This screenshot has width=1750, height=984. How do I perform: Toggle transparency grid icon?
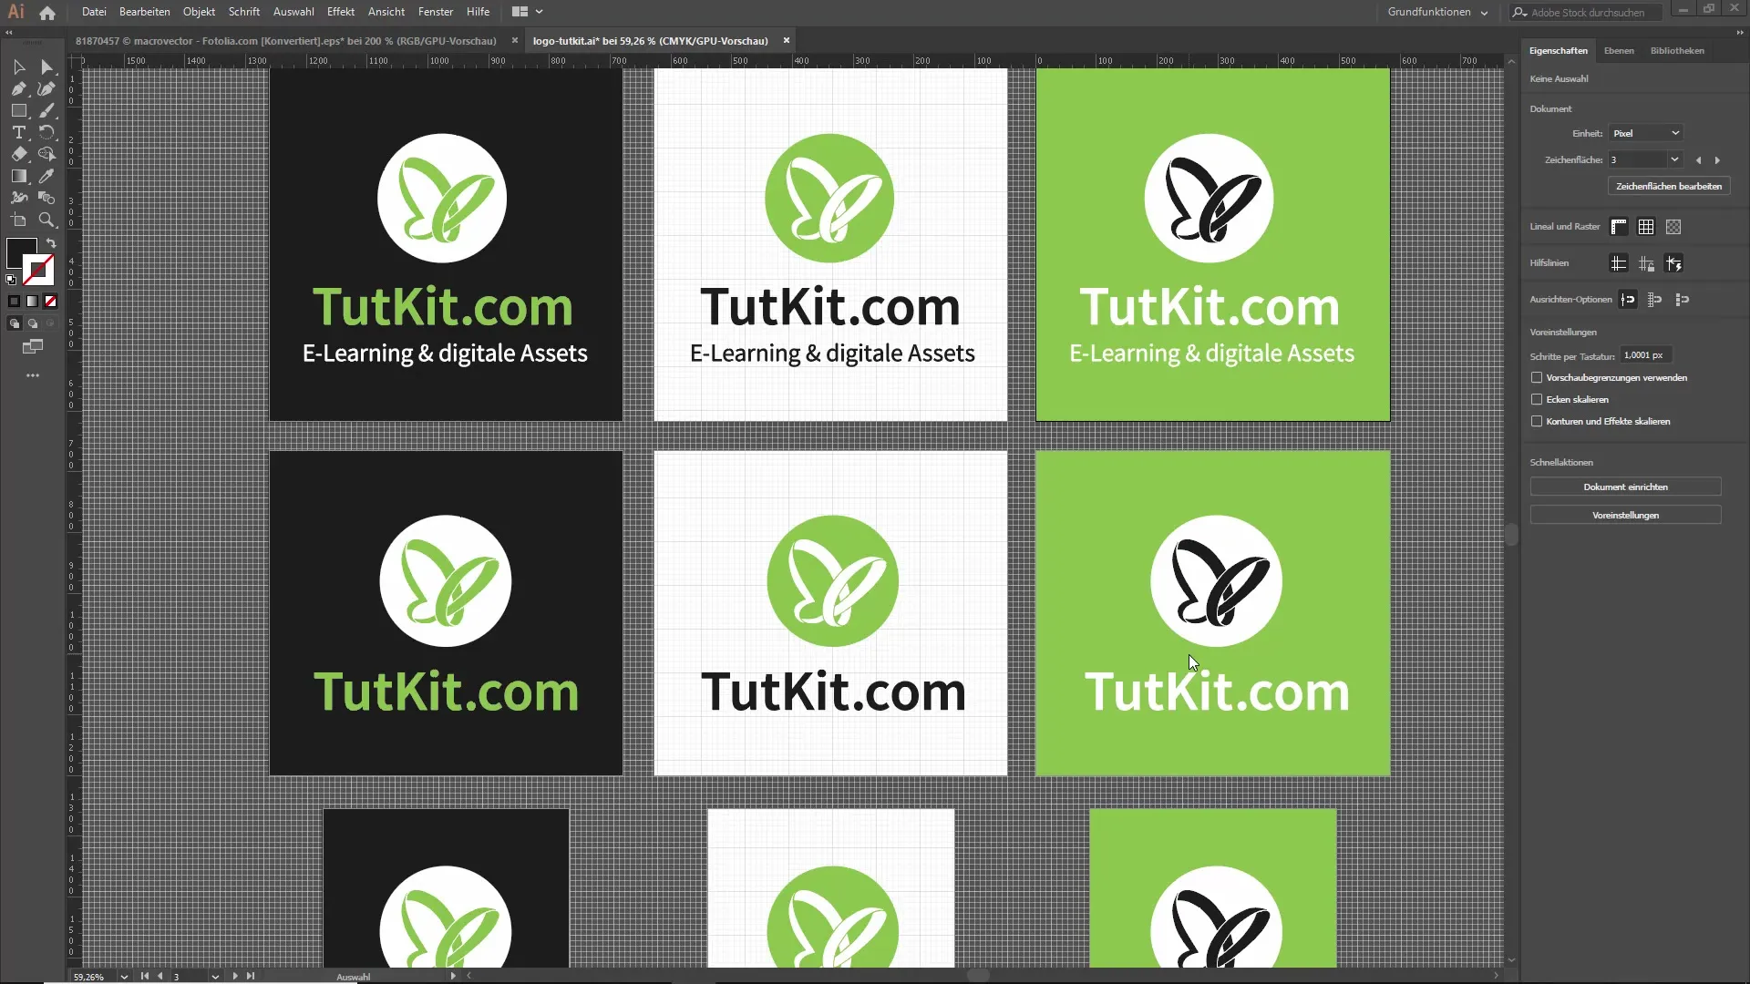tap(1673, 227)
